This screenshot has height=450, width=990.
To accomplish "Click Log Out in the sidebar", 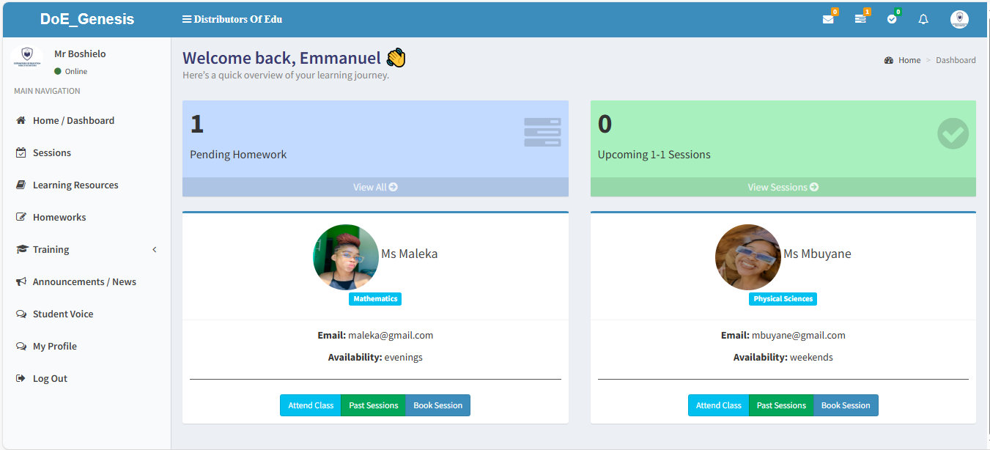I will 50,378.
